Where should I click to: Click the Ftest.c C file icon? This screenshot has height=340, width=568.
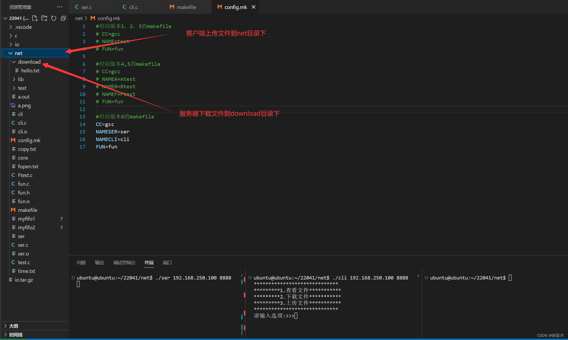coord(13,175)
